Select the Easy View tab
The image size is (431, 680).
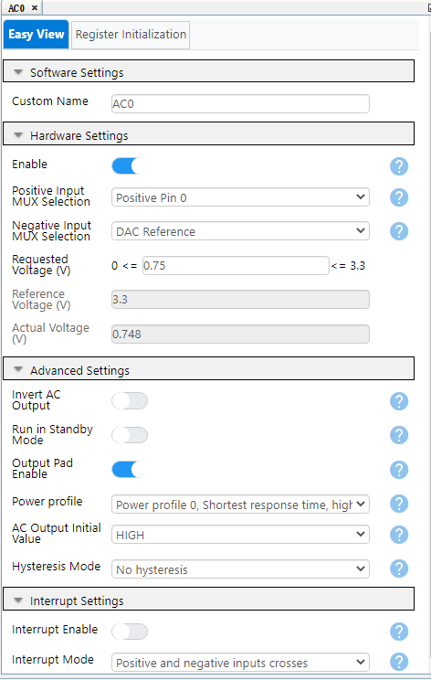click(36, 34)
